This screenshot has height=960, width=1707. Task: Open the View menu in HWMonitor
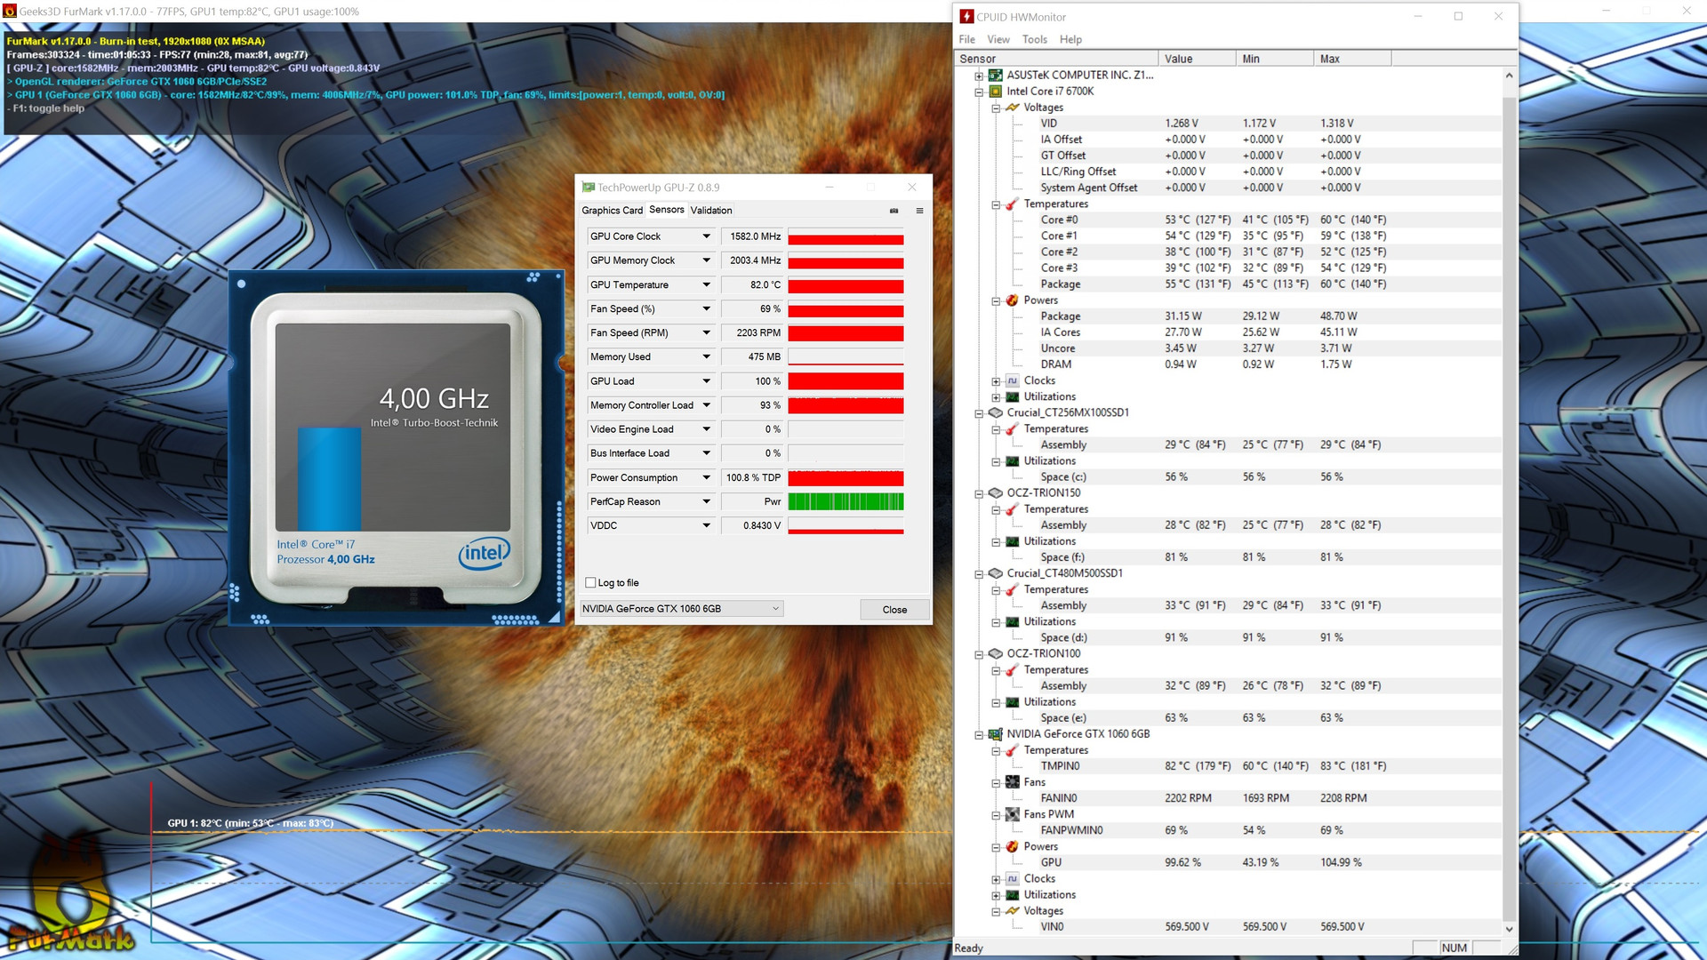(998, 40)
